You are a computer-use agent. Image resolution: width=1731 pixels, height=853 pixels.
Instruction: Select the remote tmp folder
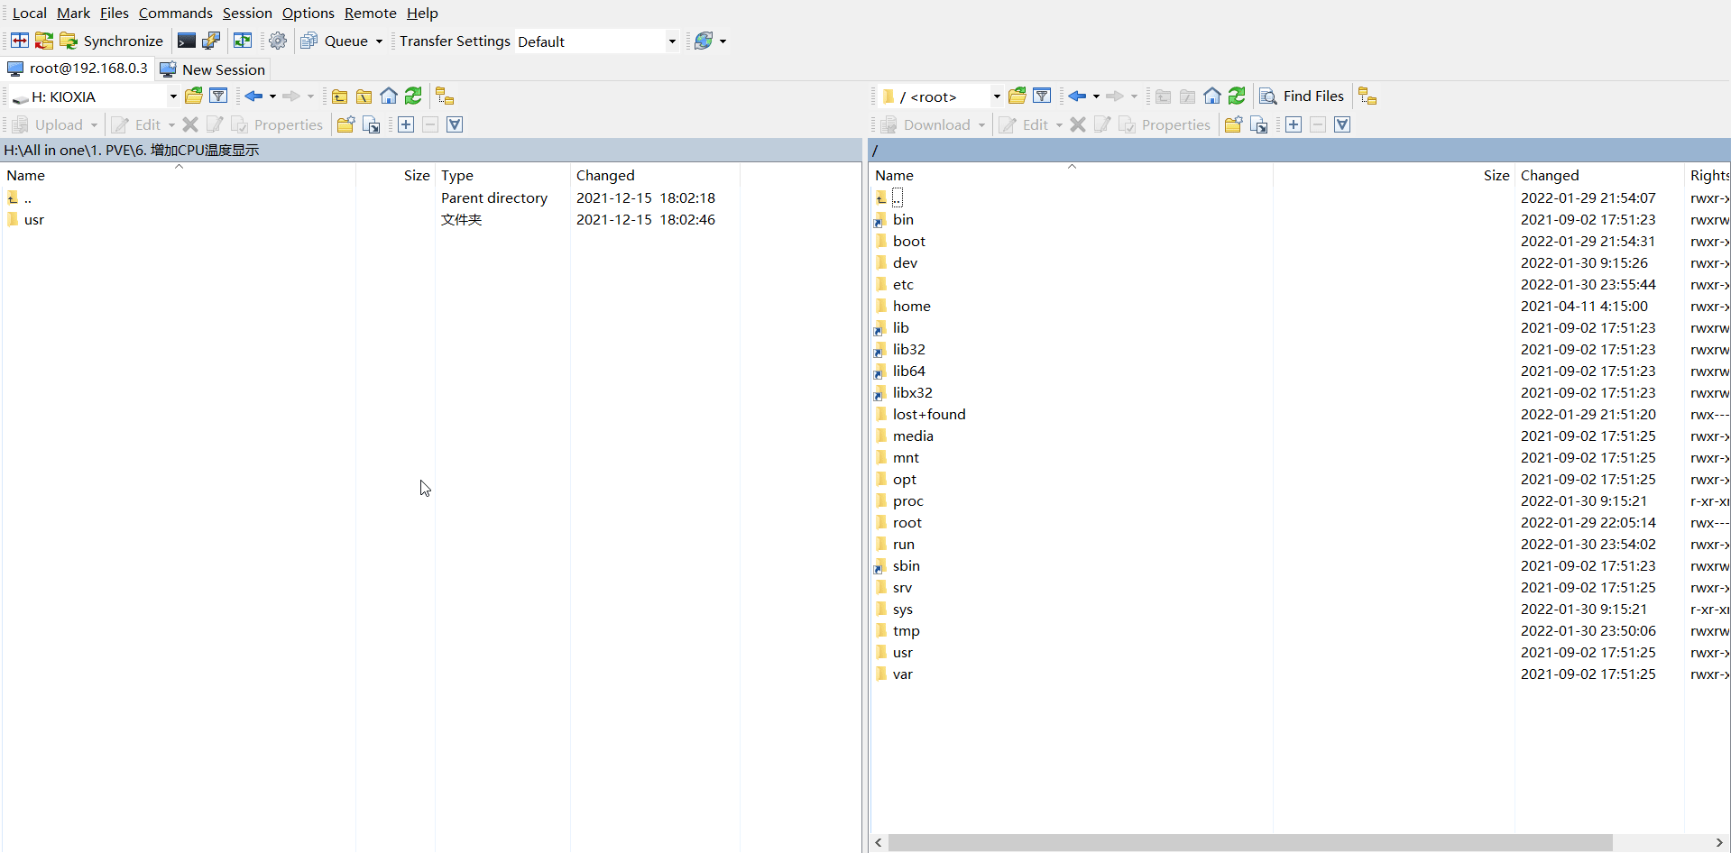907,630
